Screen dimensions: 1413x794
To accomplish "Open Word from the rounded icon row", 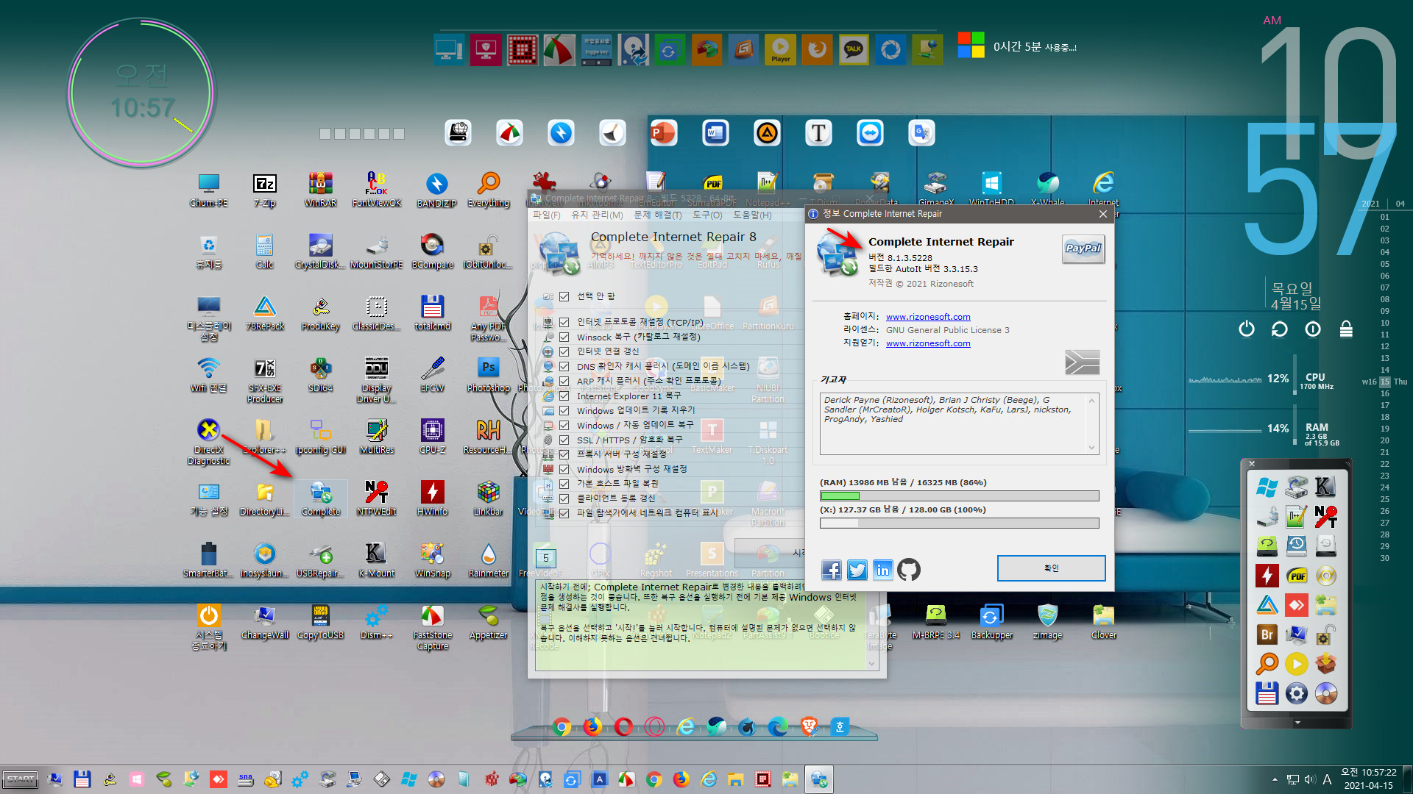I will click(715, 133).
